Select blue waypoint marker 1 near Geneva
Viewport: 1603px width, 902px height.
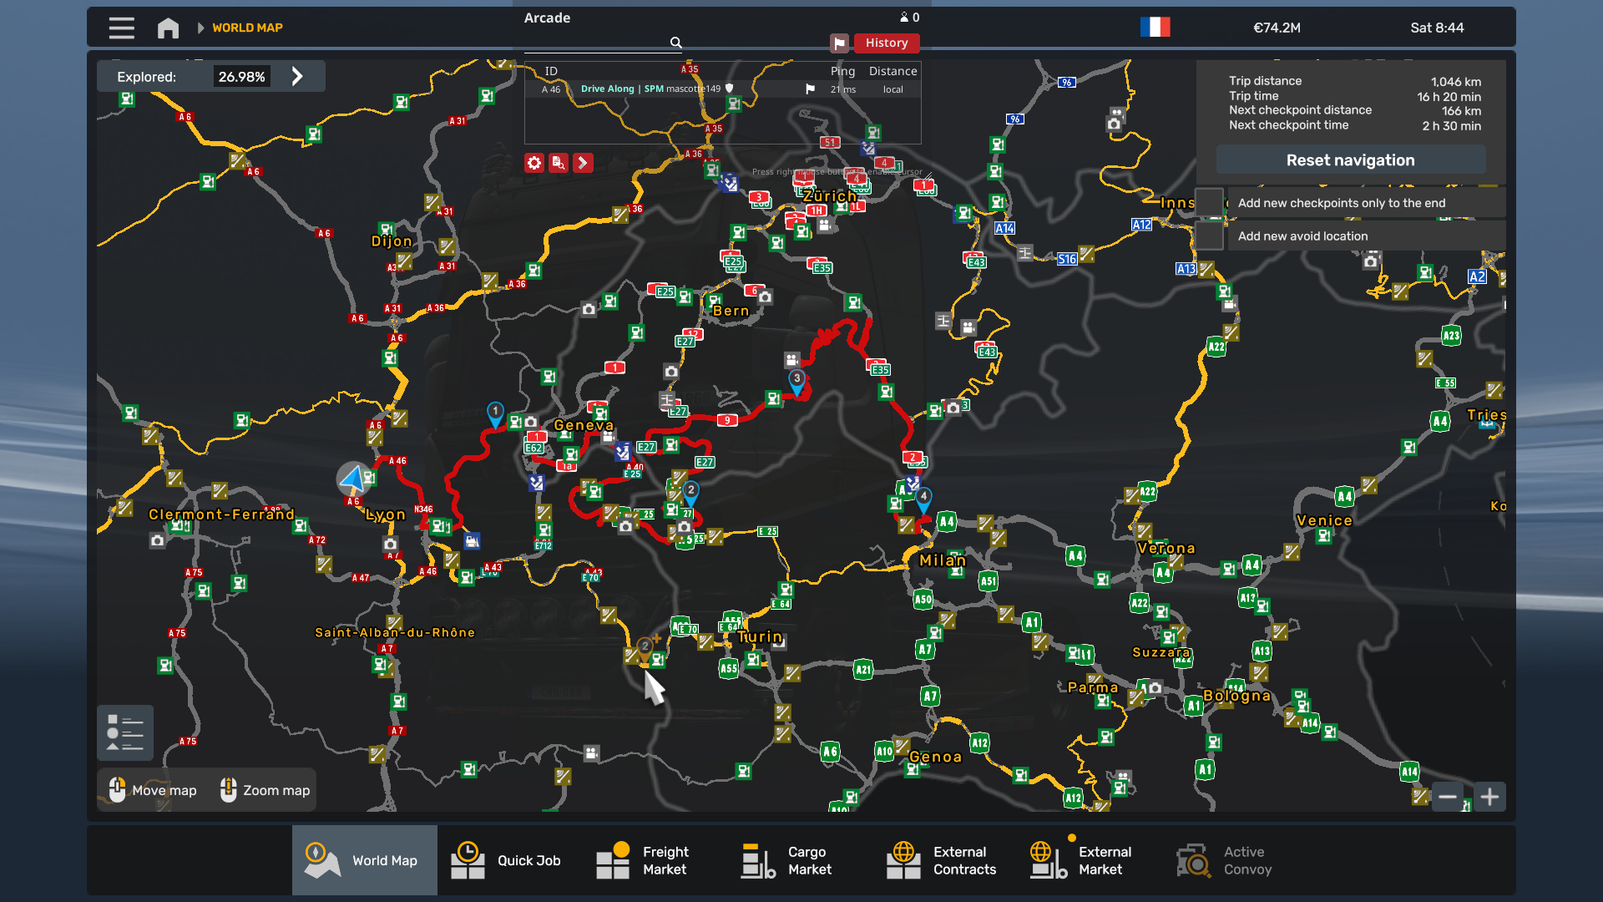(495, 413)
